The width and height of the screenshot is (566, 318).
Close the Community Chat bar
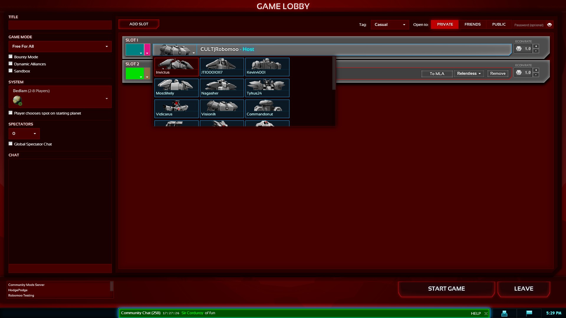486,314
